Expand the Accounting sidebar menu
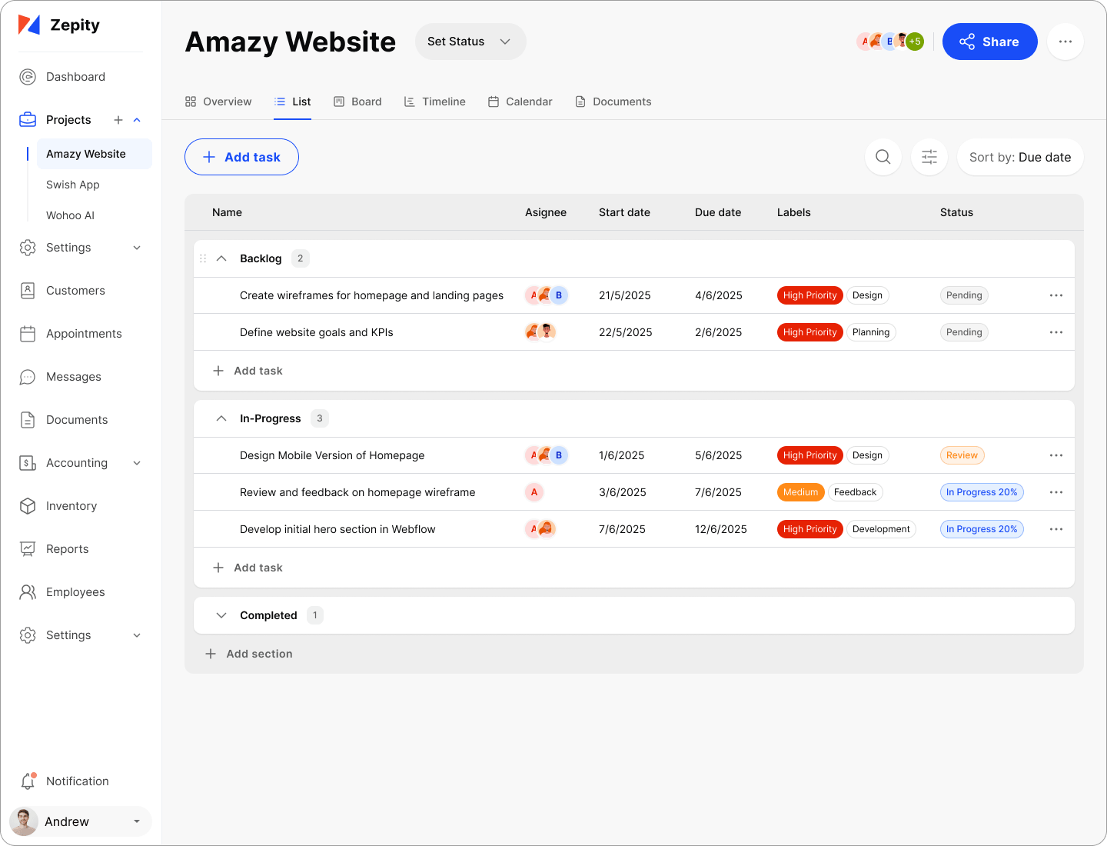The height and width of the screenshot is (846, 1107). click(x=137, y=463)
